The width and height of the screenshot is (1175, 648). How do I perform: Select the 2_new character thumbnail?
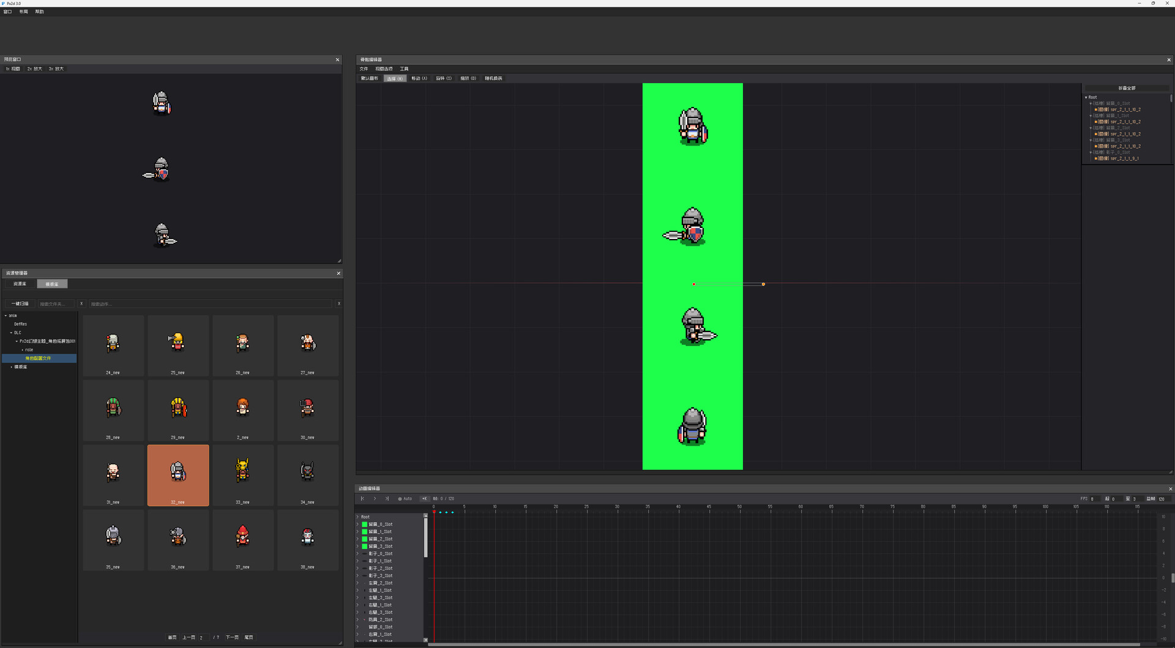click(x=243, y=410)
